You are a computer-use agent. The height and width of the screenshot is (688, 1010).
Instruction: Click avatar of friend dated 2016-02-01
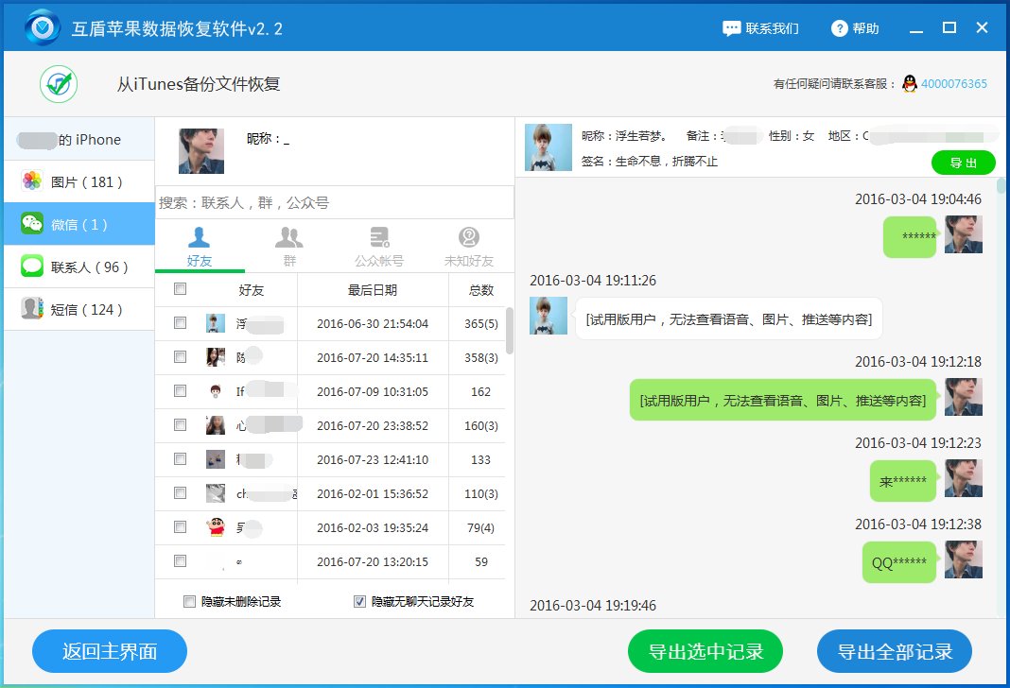(215, 493)
